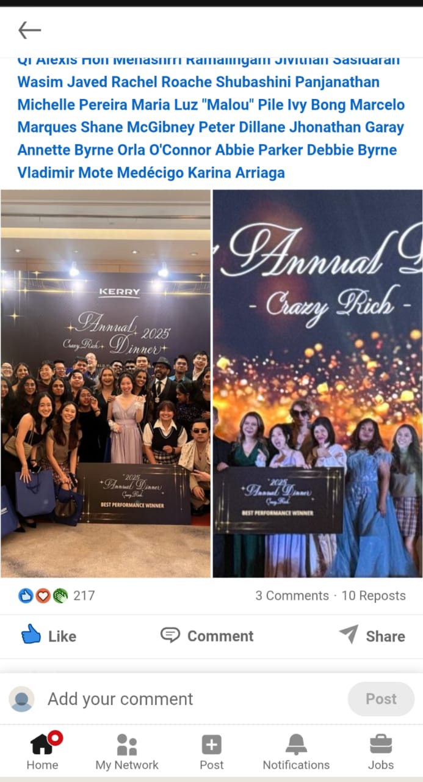Tap the greyed-out Post button
The height and width of the screenshot is (782, 423).
(x=381, y=699)
